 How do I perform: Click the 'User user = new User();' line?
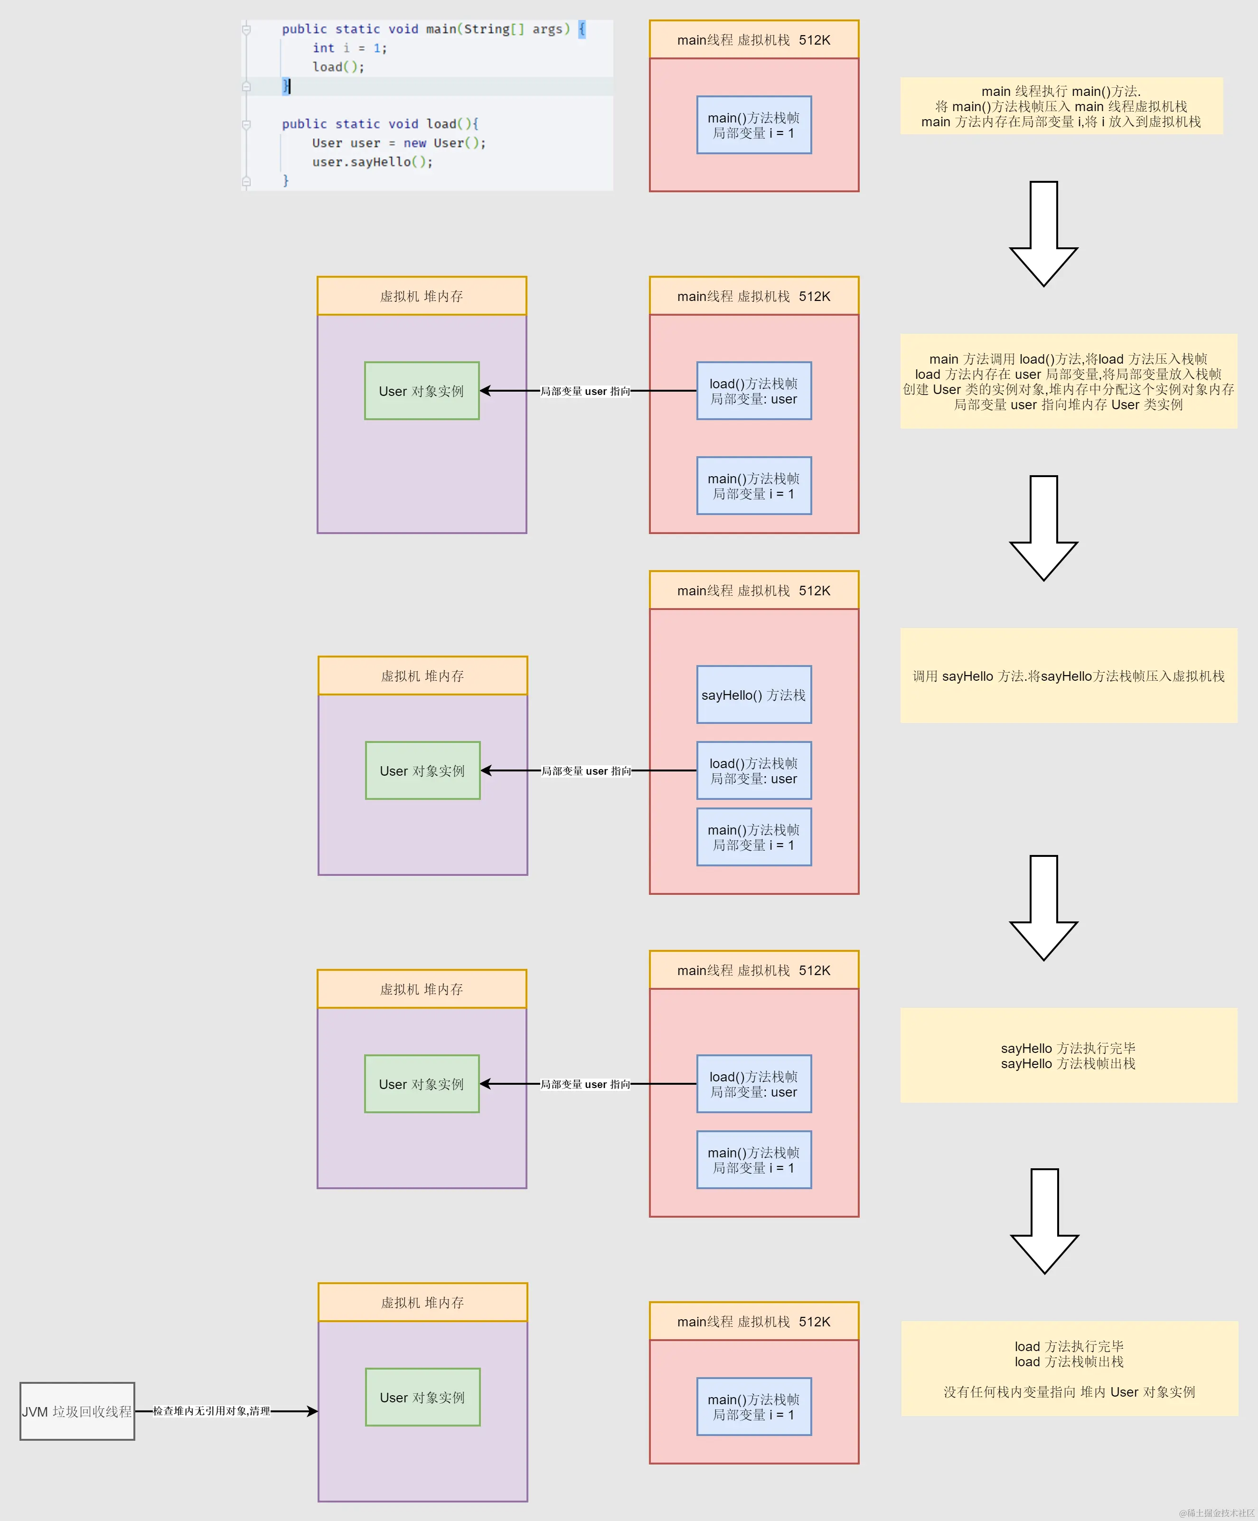(398, 143)
